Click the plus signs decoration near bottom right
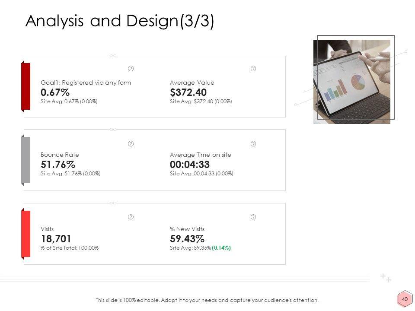 (386, 278)
